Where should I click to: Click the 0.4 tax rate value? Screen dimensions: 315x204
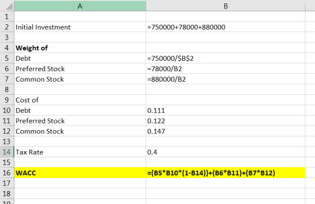coord(226,152)
